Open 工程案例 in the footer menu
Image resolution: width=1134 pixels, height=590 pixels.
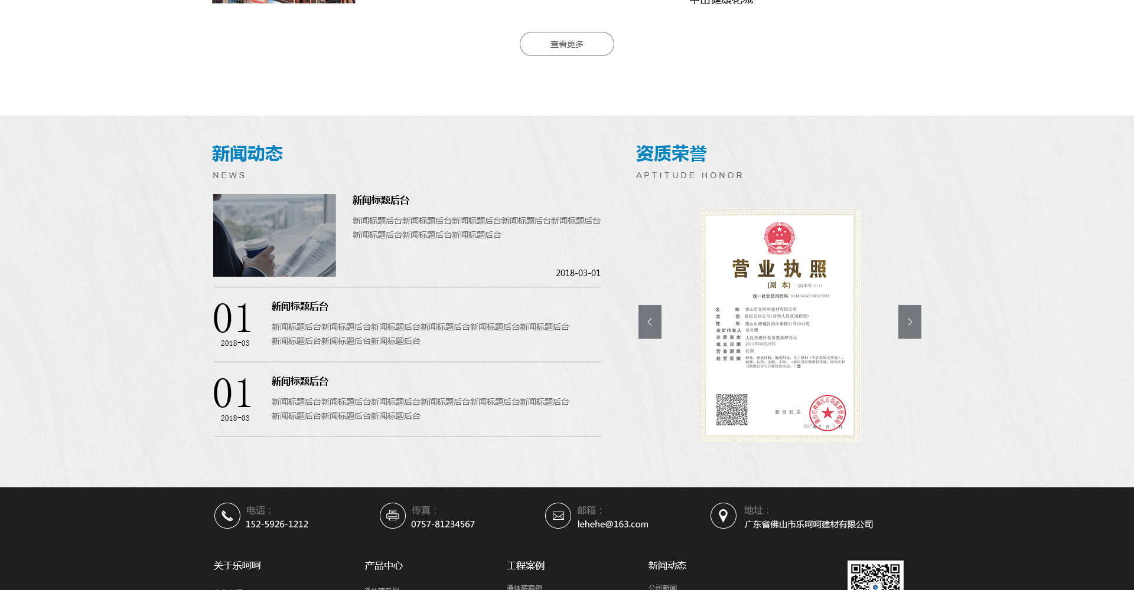pyautogui.click(x=525, y=566)
